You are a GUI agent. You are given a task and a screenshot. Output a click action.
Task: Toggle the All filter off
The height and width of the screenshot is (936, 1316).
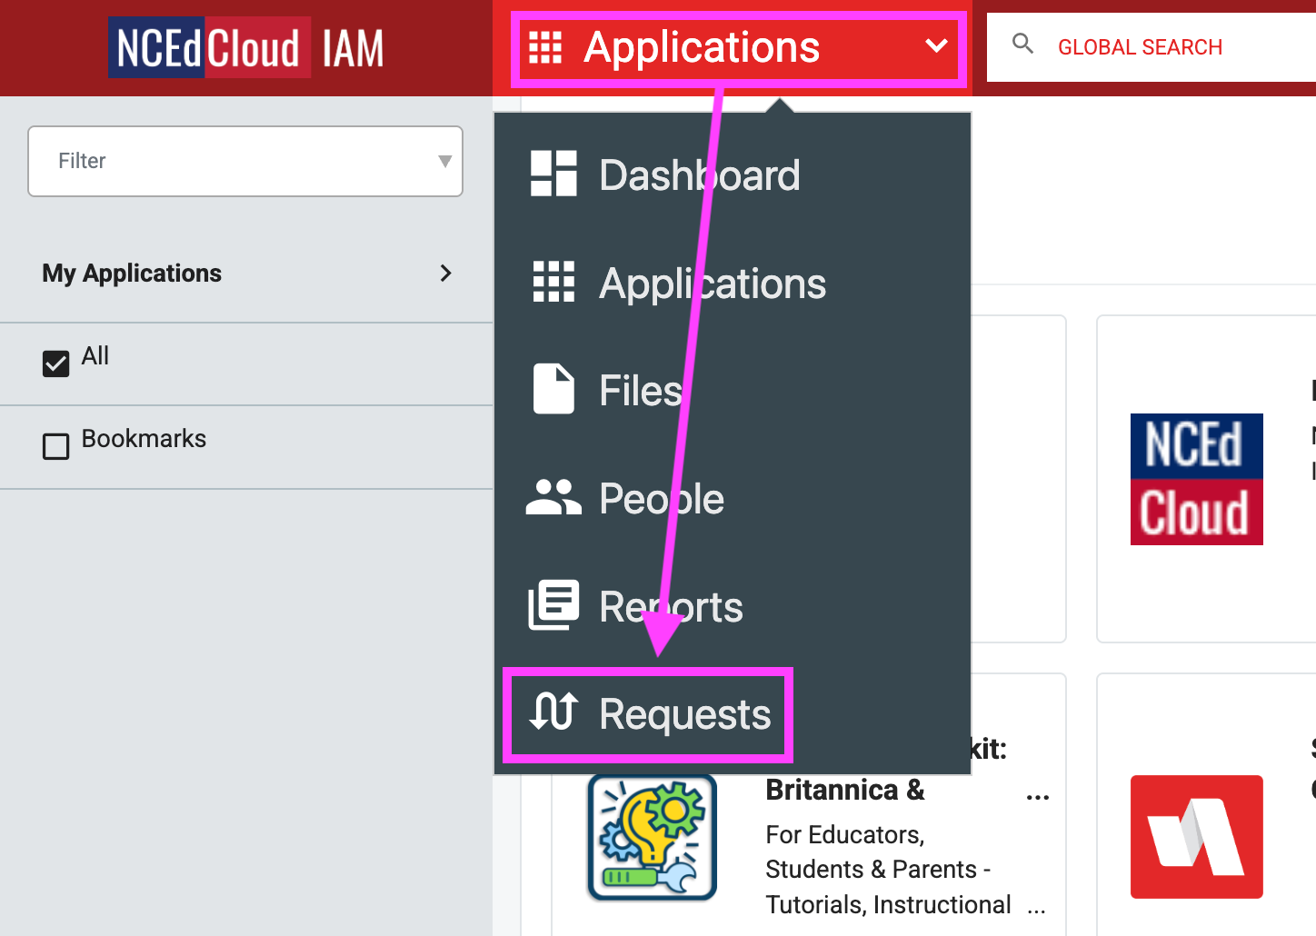tap(55, 363)
